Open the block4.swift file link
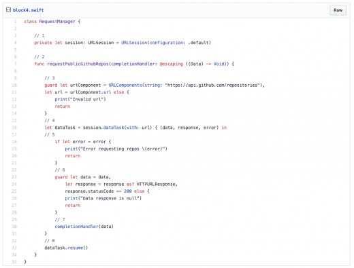Screen dimensions: 354x268 [x=29, y=10]
